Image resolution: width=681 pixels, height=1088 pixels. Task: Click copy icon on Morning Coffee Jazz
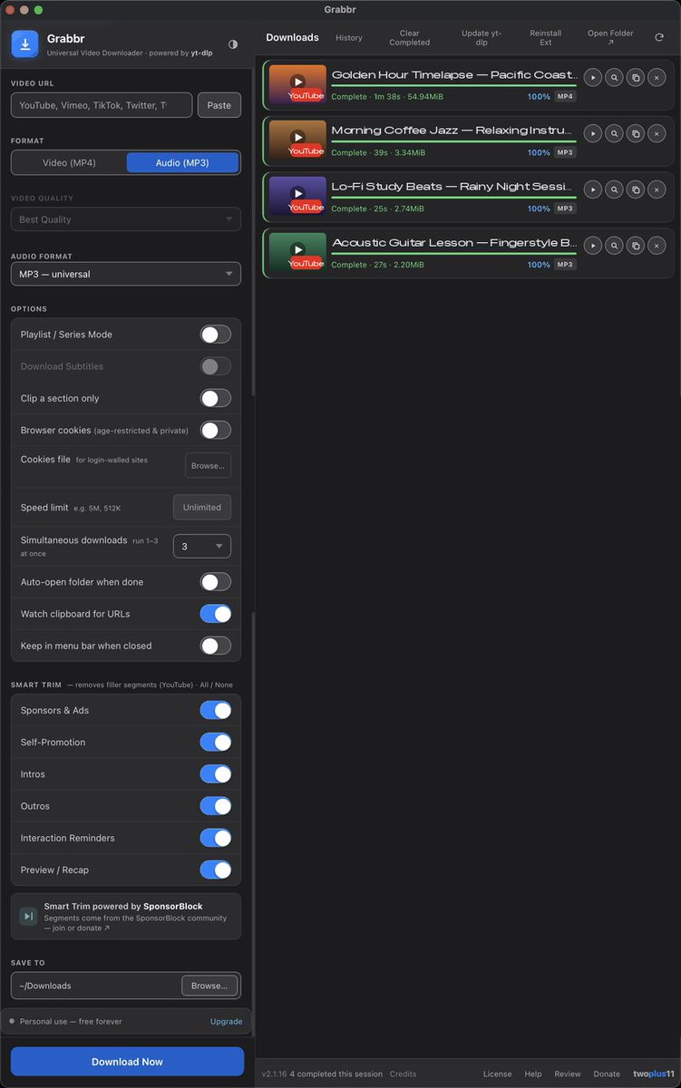pyautogui.click(x=636, y=134)
